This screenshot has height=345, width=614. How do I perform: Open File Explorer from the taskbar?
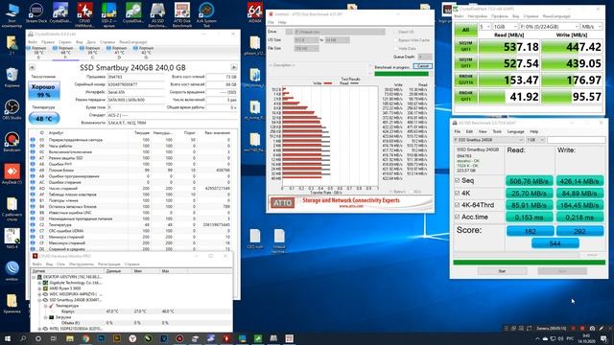(x=70, y=338)
